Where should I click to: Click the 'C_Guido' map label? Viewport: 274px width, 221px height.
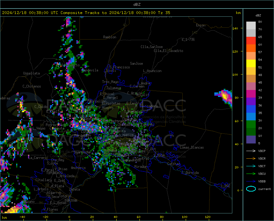pyautogui.click(x=41, y=107)
